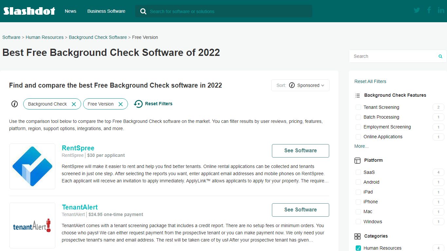Click the Background Check Features list icon
The width and height of the screenshot is (447, 251).
pos(357,95)
